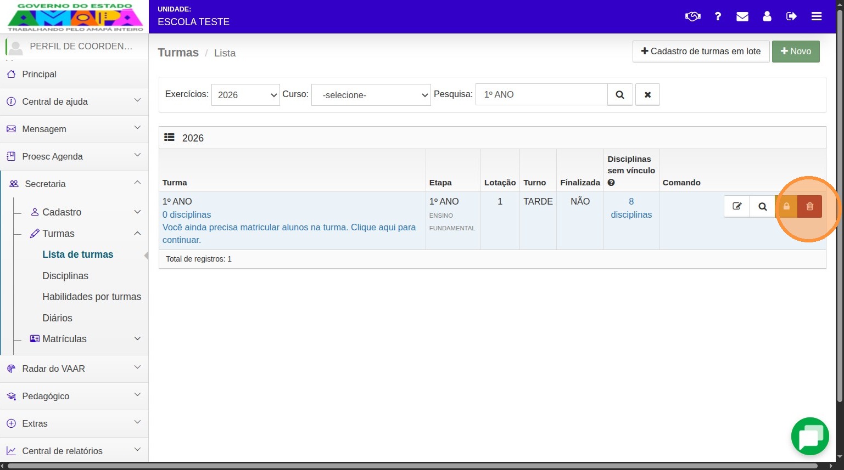Click the Amapá government logo
The width and height of the screenshot is (844, 470).
[x=75, y=16]
